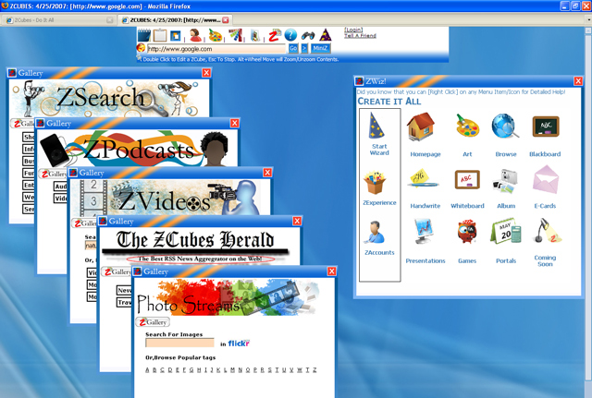This screenshot has width=592, height=398.
Task: Open the color swatch fan toolbar icon
Action: pyautogui.click(x=235, y=35)
